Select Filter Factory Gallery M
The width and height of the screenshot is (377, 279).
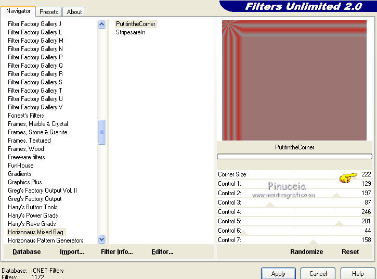pyautogui.click(x=35, y=41)
